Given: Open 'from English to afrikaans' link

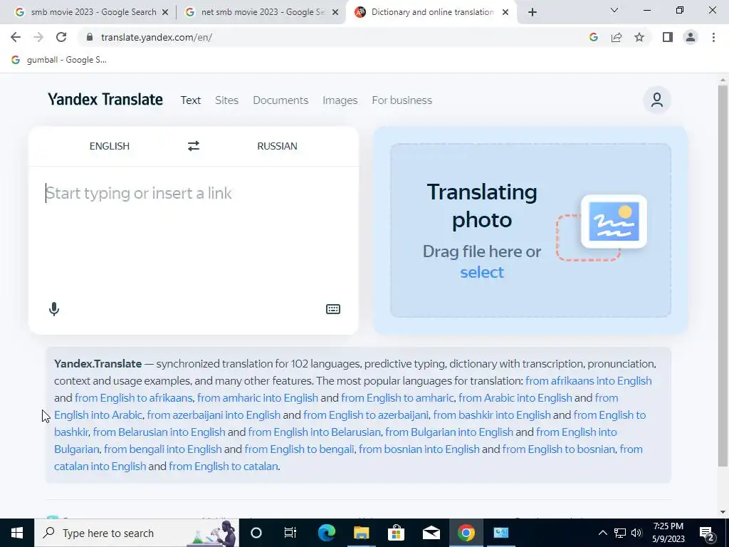Looking at the screenshot, I should coord(133,398).
